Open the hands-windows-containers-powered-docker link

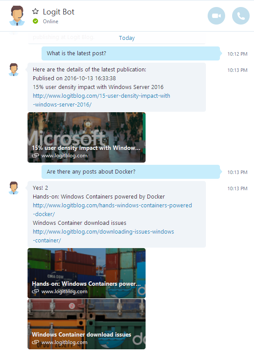pos(112,209)
